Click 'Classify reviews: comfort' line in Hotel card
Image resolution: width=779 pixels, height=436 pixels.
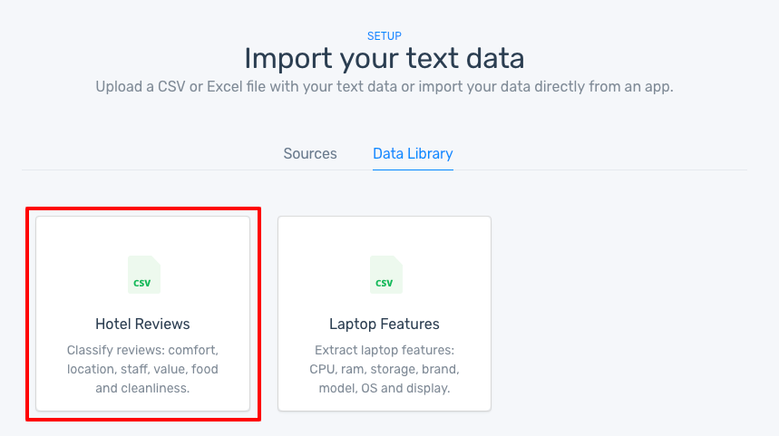[x=142, y=350]
